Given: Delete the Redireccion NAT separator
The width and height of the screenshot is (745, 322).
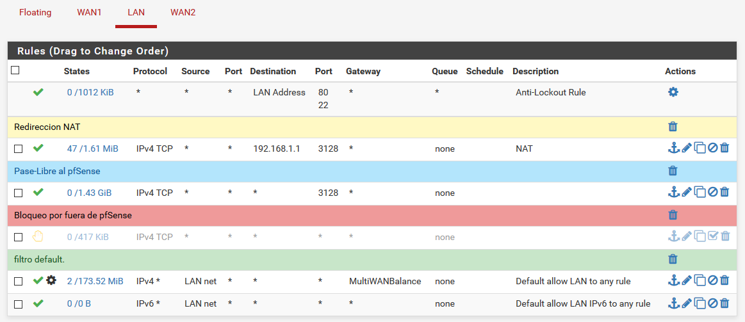Looking at the screenshot, I should [x=673, y=127].
